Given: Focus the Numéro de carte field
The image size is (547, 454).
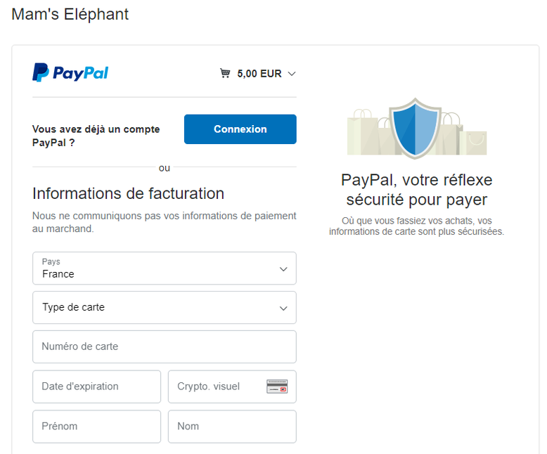Looking at the screenshot, I should point(165,346).
